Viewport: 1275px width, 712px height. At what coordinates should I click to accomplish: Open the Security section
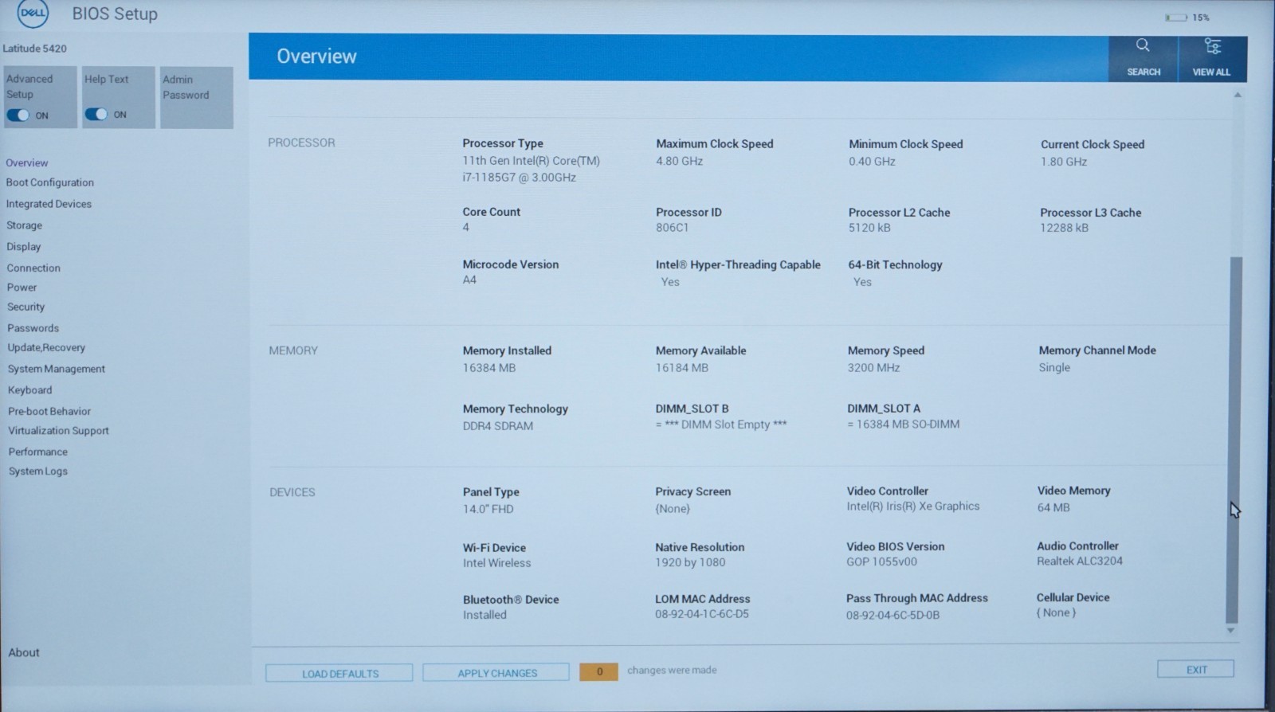26,307
